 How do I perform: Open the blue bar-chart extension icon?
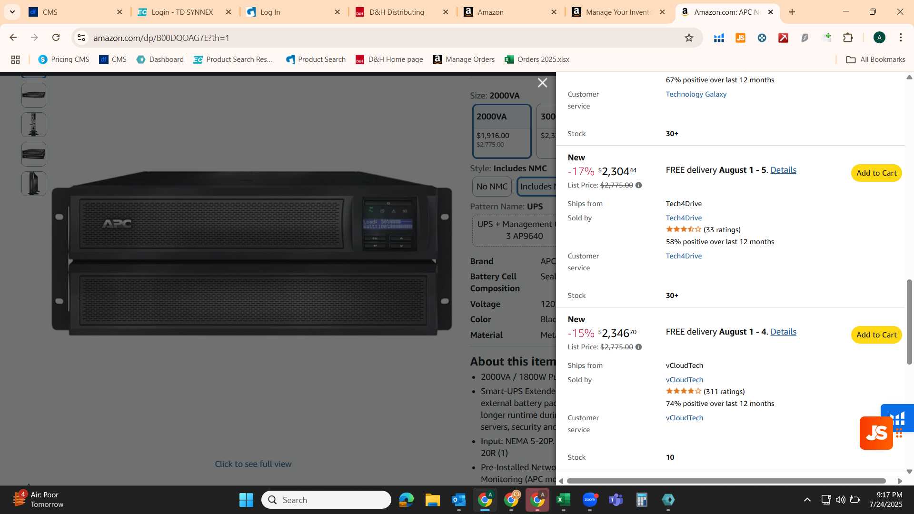[x=719, y=38]
